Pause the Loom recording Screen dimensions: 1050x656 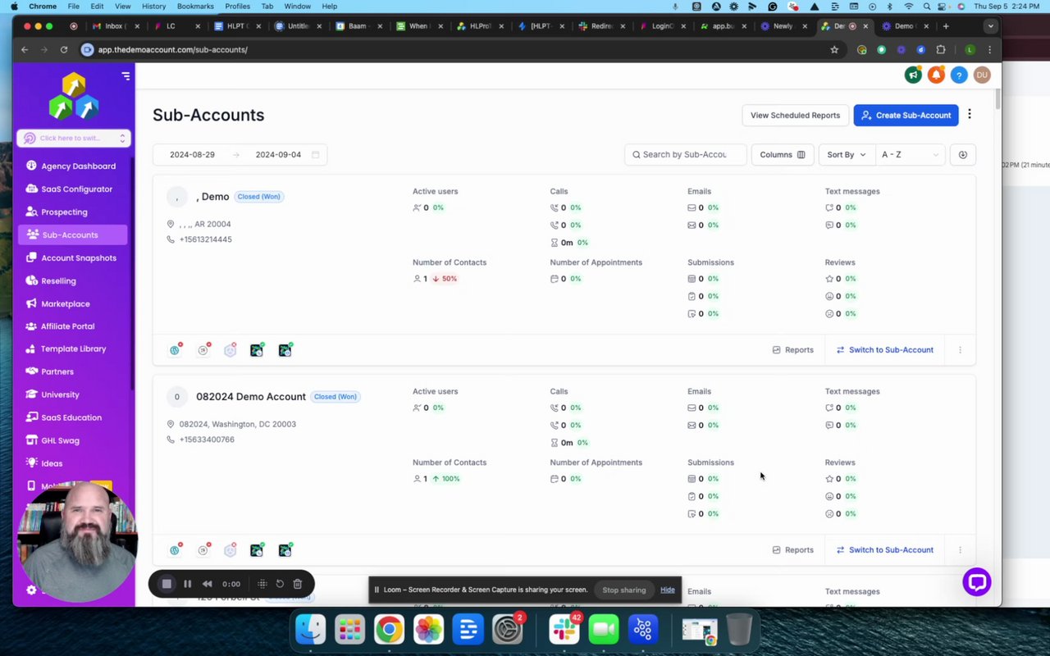coord(187,584)
